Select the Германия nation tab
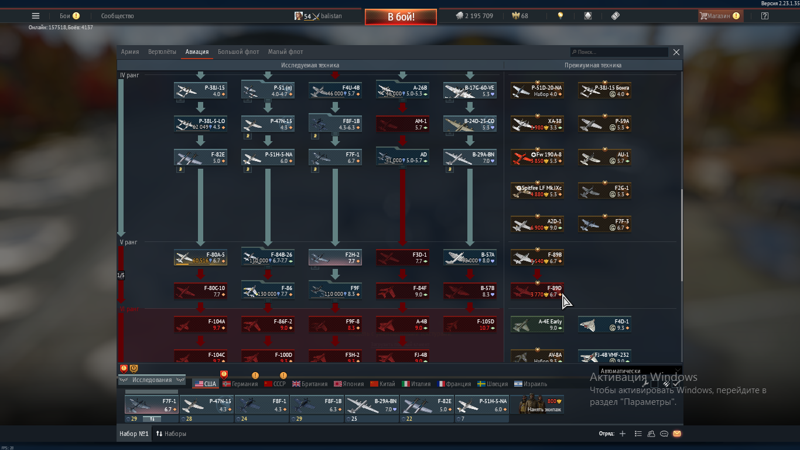The height and width of the screenshot is (450, 800). click(x=240, y=384)
